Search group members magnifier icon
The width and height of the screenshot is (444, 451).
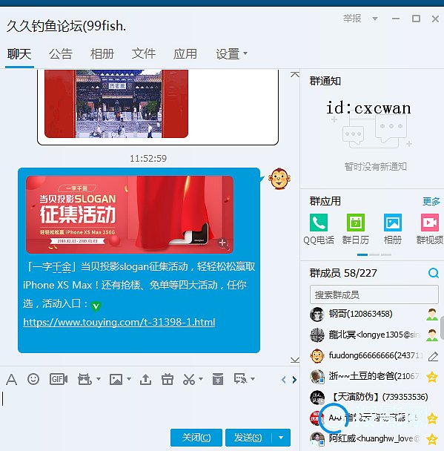click(433, 273)
